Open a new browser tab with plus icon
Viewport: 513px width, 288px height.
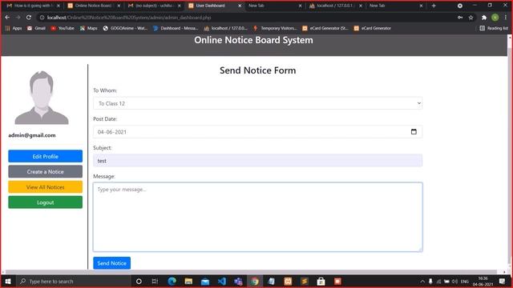tap(434, 6)
